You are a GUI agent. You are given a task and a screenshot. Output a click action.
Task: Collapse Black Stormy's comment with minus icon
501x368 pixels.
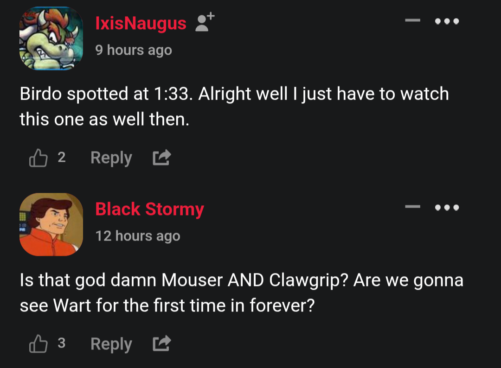coord(412,207)
